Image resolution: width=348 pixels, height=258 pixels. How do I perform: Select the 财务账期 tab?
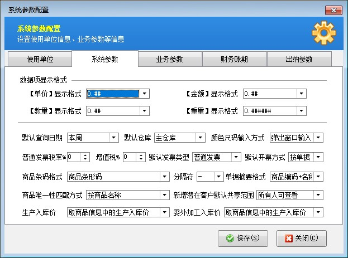[234, 60]
